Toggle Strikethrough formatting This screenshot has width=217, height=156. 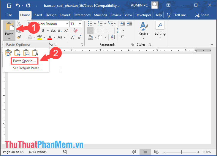53,30
